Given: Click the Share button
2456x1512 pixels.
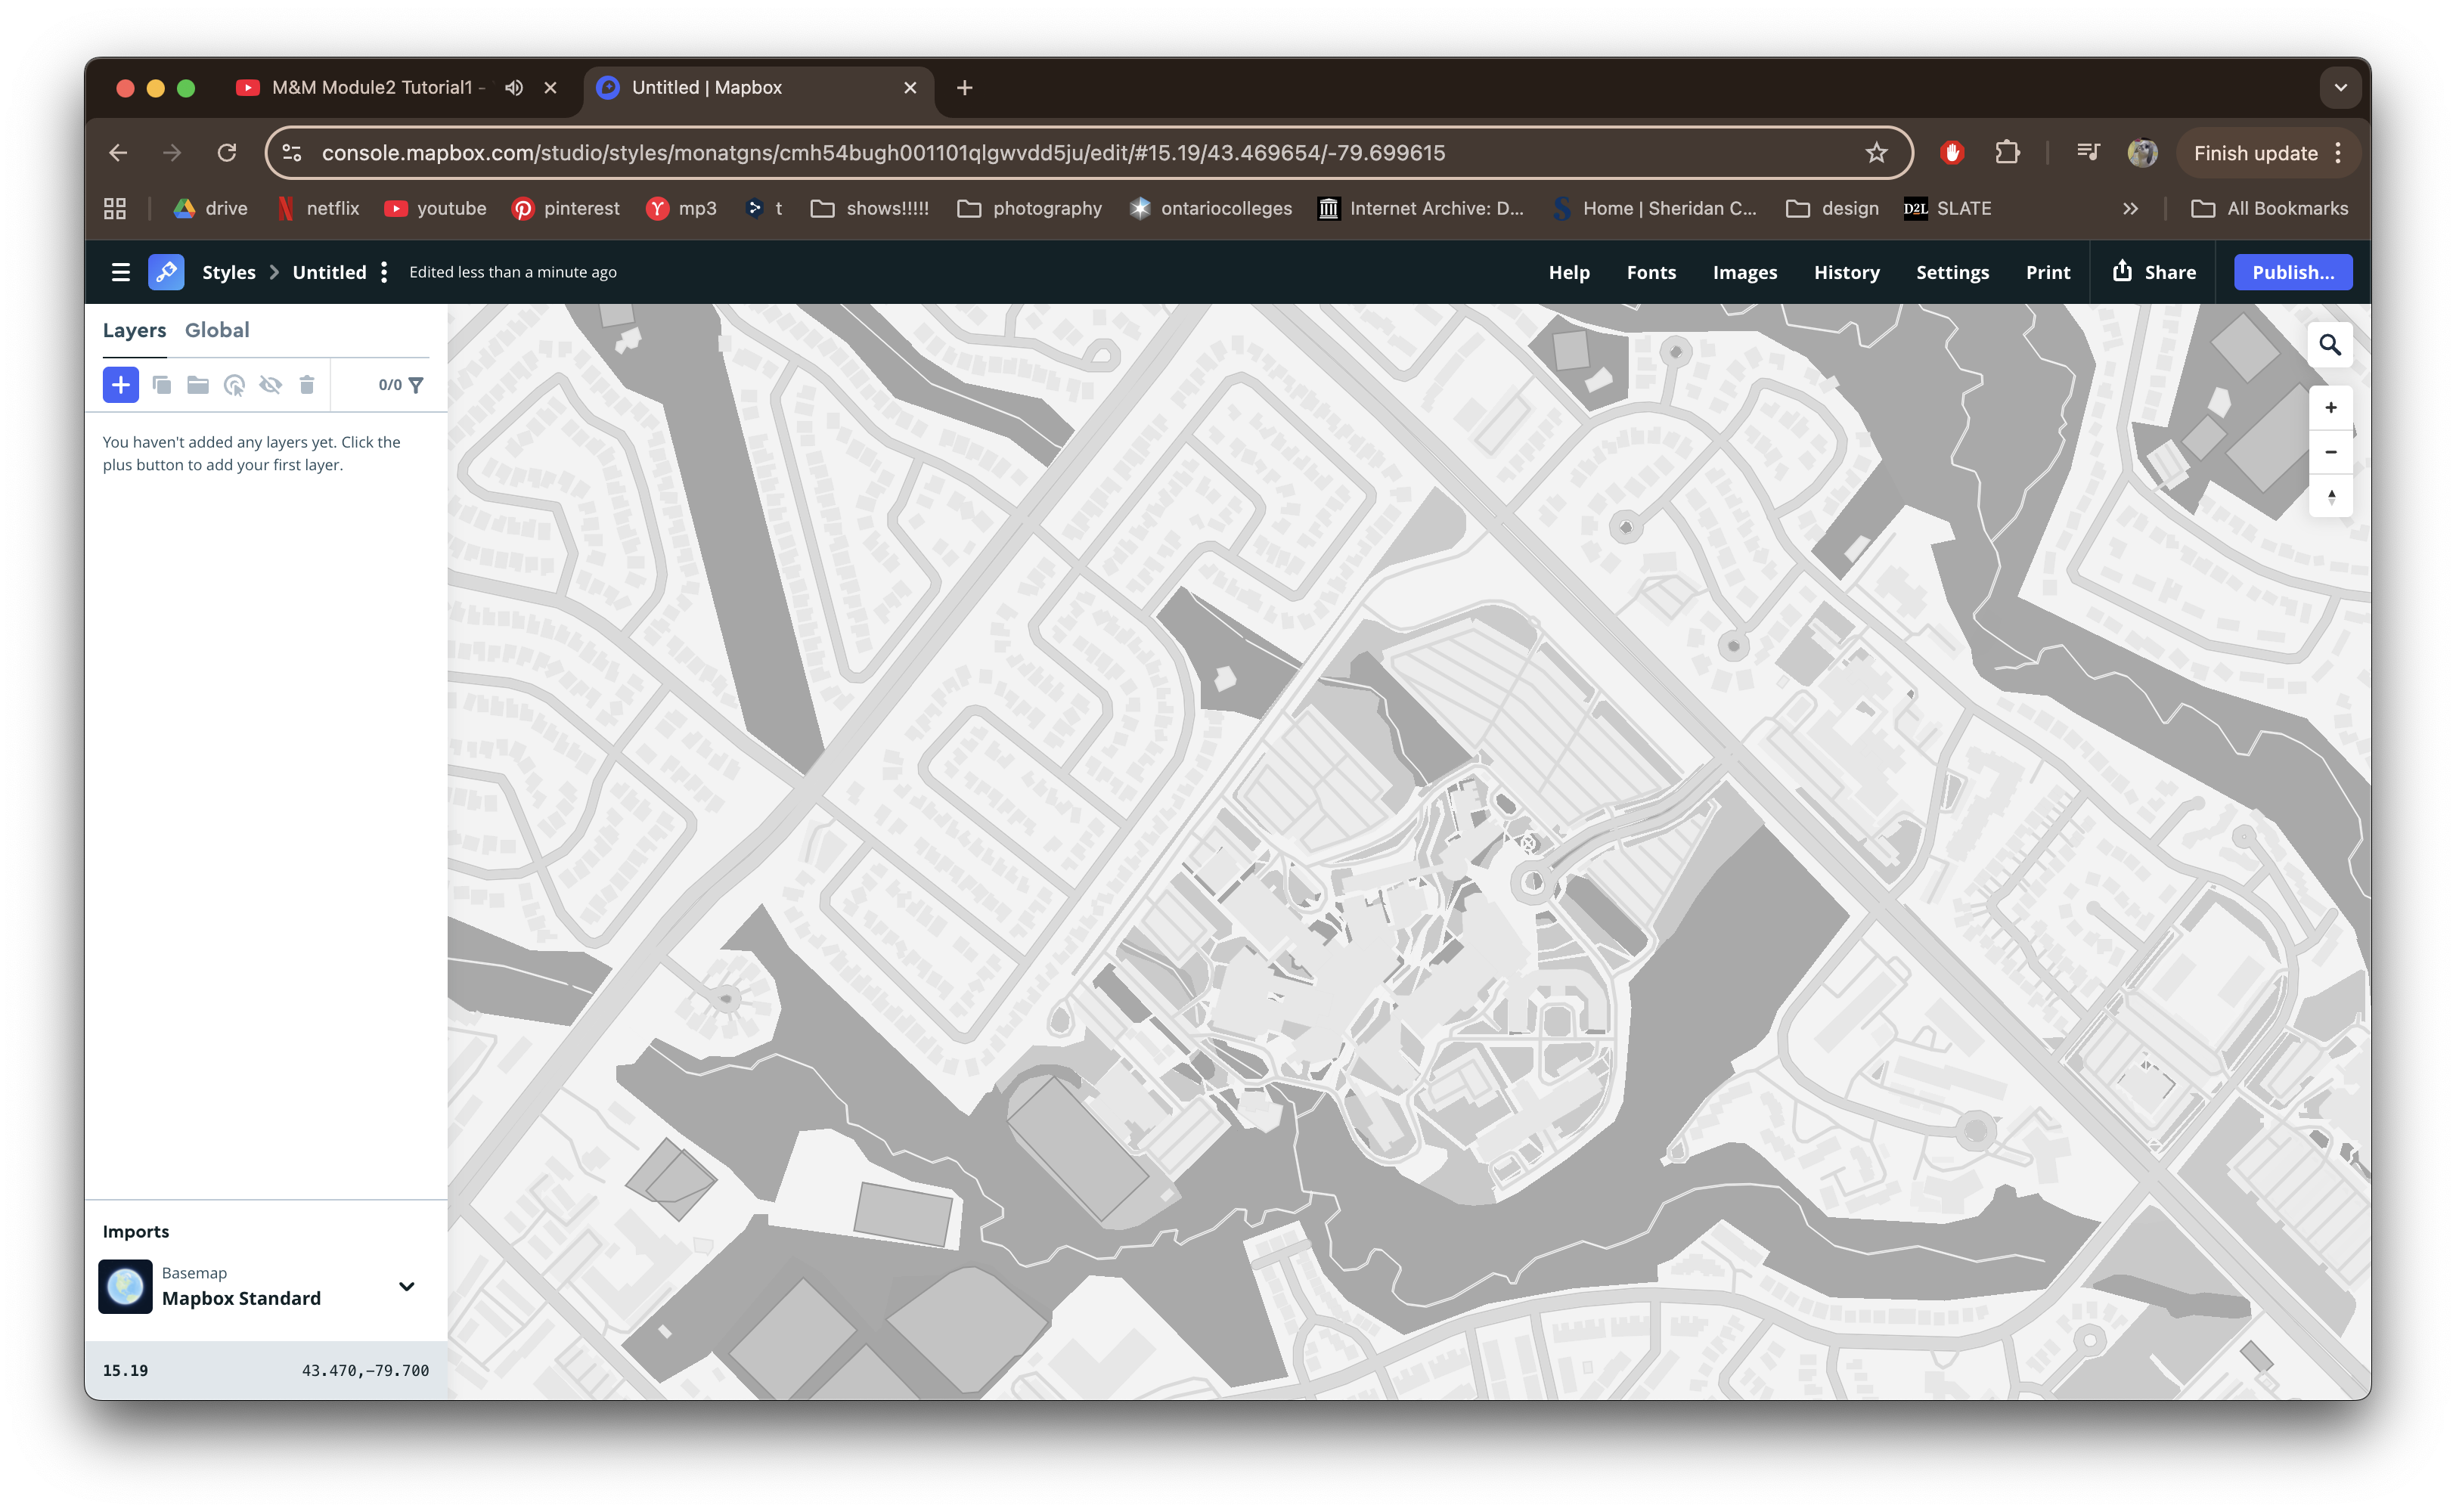Looking at the screenshot, I should tap(2154, 272).
